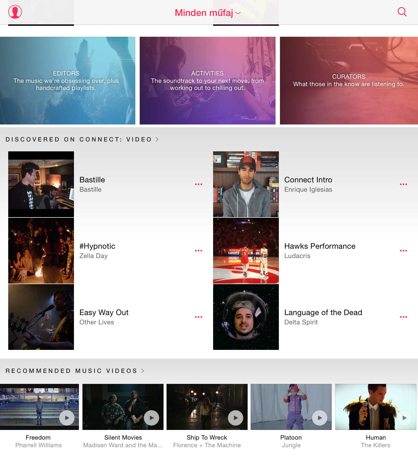Open the Human title link
The image size is (418, 456).
(376, 438)
